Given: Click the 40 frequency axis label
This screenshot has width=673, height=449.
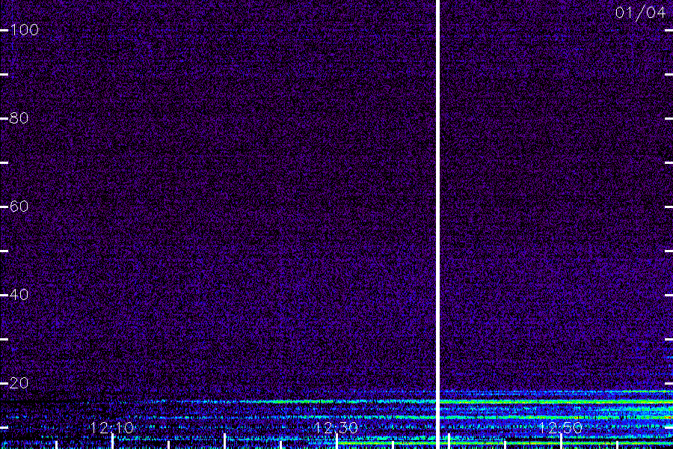Looking at the screenshot, I should [19, 295].
